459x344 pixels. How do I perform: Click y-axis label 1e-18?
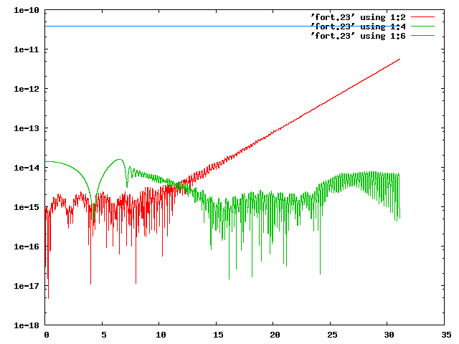click(x=27, y=325)
